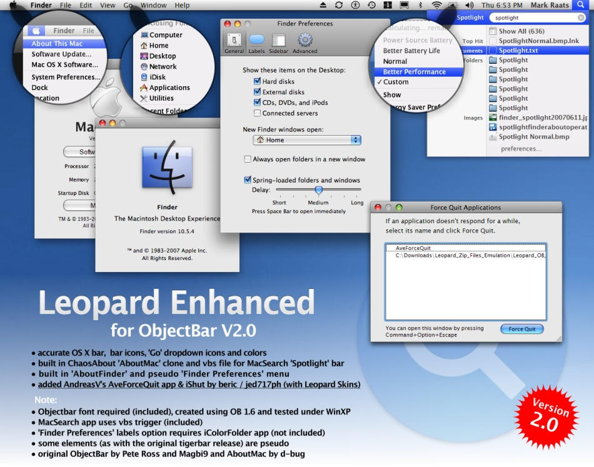
Task: Click the Force Quit button
Action: pos(521,329)
